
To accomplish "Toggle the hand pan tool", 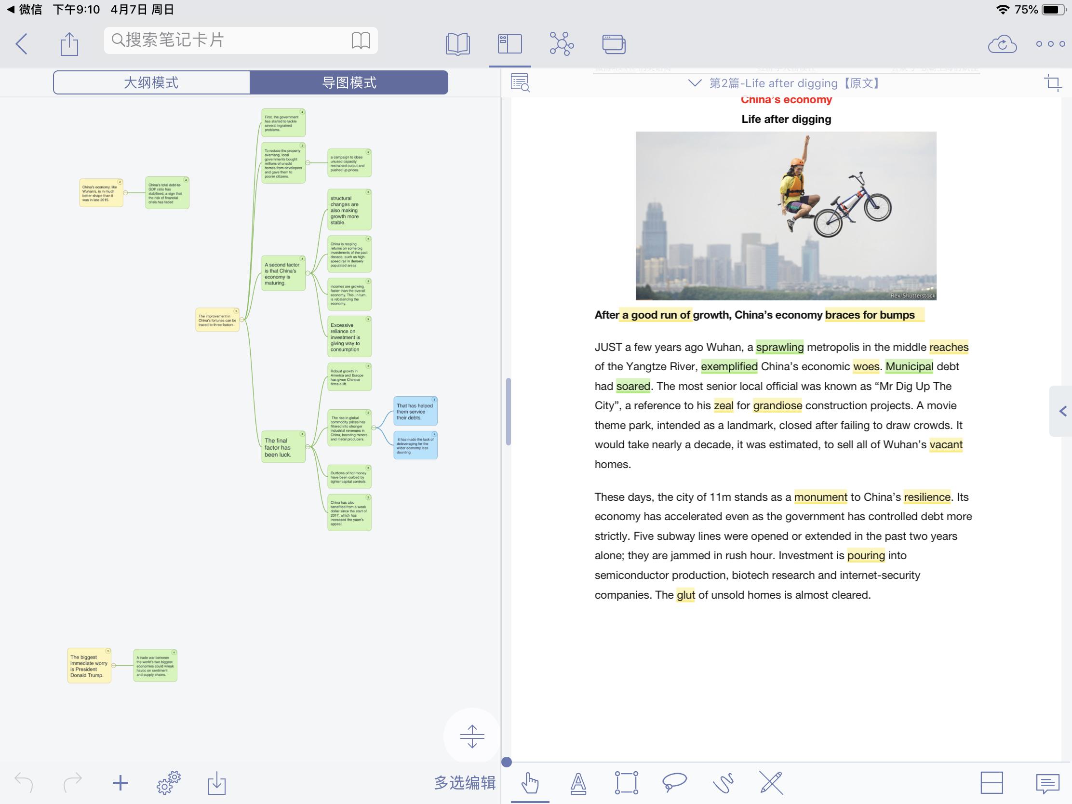I will pos(530,782).
